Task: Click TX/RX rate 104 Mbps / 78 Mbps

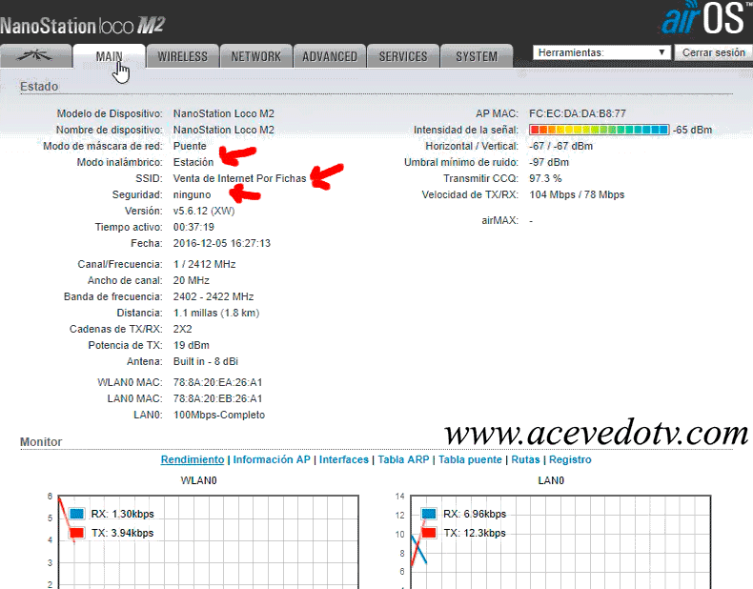Action: [577, 194]
